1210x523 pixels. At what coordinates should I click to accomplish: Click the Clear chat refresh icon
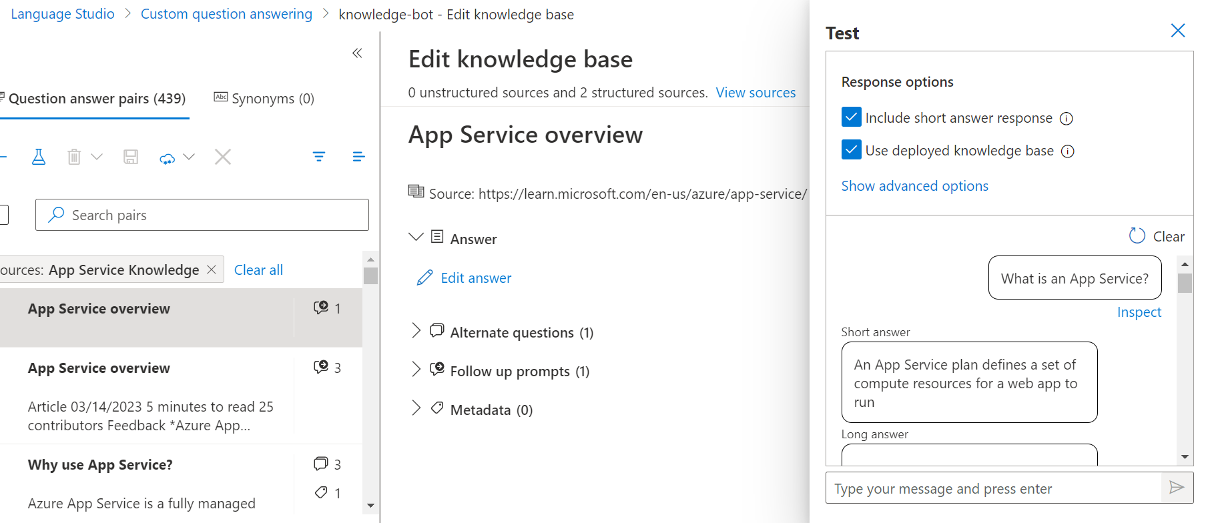(1137, 236)
